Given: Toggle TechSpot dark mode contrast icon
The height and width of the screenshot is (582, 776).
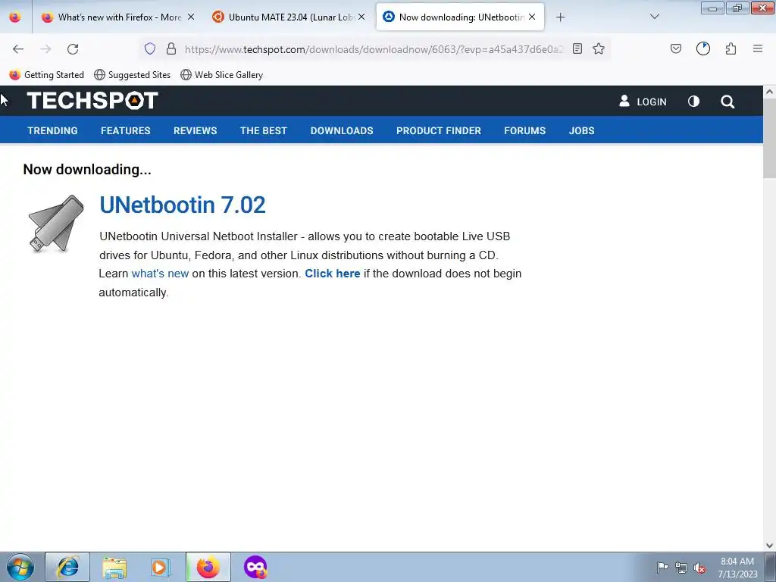Looking at the screenshot, I should (694, 102).
